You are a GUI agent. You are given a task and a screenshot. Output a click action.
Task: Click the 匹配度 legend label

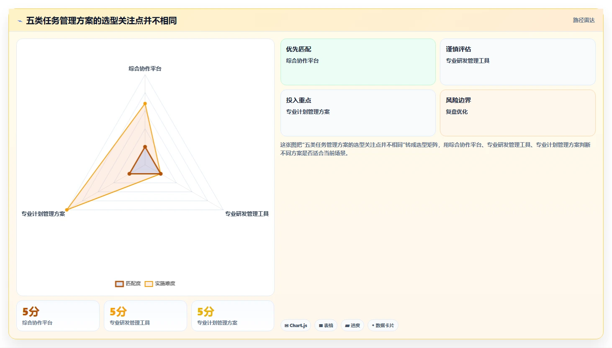[x=133, y=284]
